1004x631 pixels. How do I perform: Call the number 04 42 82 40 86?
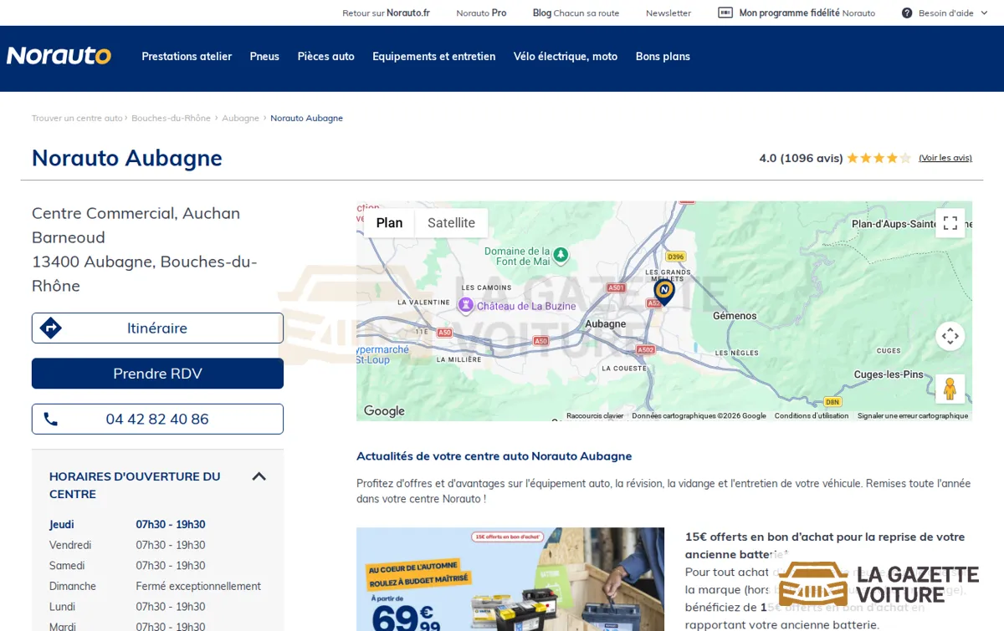coord(157,419)
